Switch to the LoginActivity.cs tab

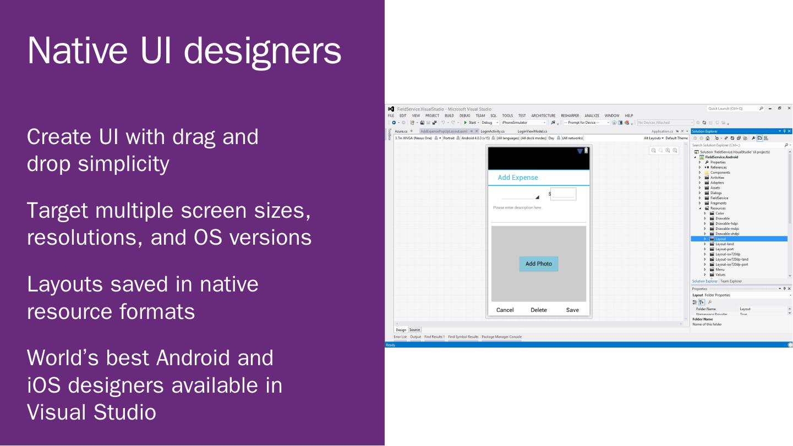493,131
